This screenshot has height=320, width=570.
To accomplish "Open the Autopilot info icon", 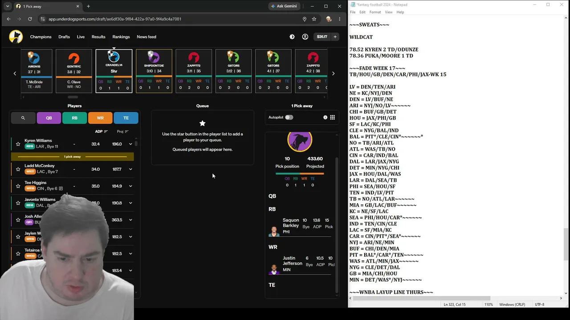I will (x=325, y=117).
